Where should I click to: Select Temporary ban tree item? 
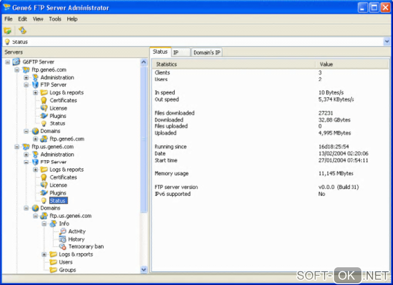point(86,247)
